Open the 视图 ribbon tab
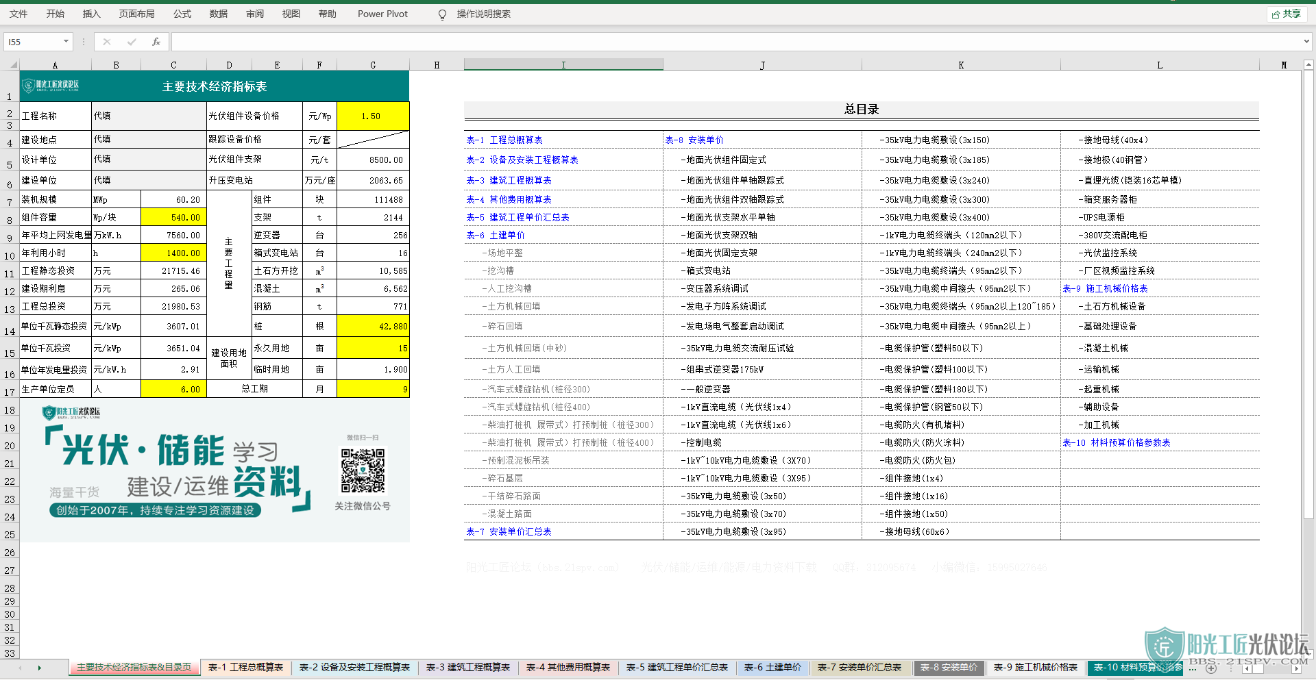This screenshot has width=1316, height=680. [x=291, y=14]
